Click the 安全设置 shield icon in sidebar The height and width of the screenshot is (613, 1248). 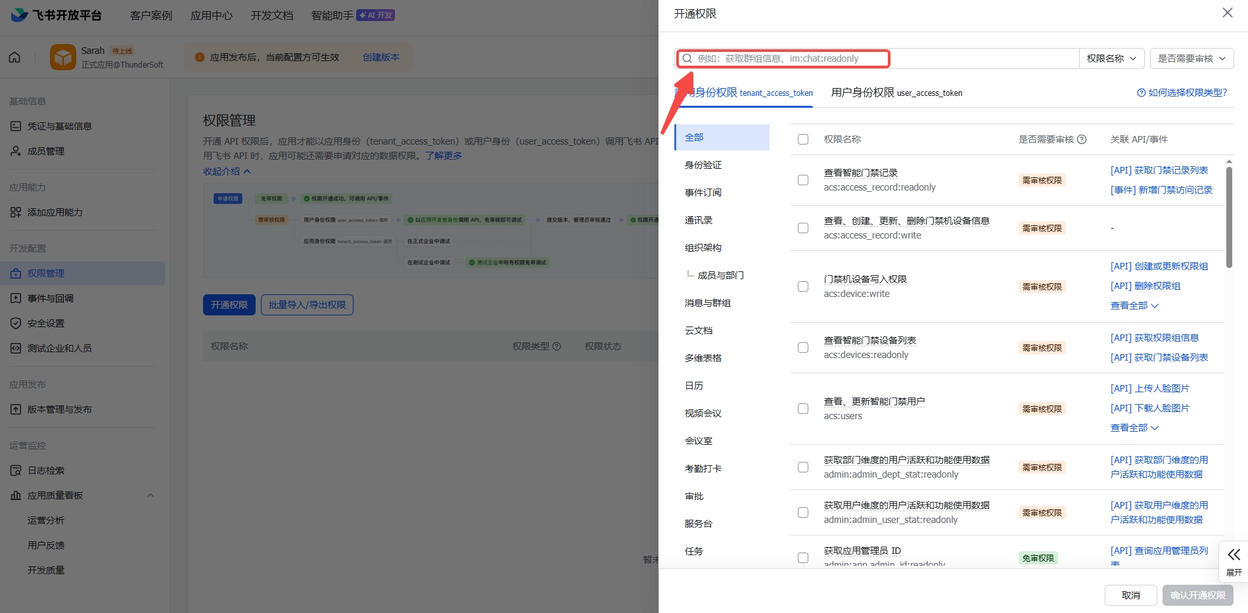(x=16, y=323)
